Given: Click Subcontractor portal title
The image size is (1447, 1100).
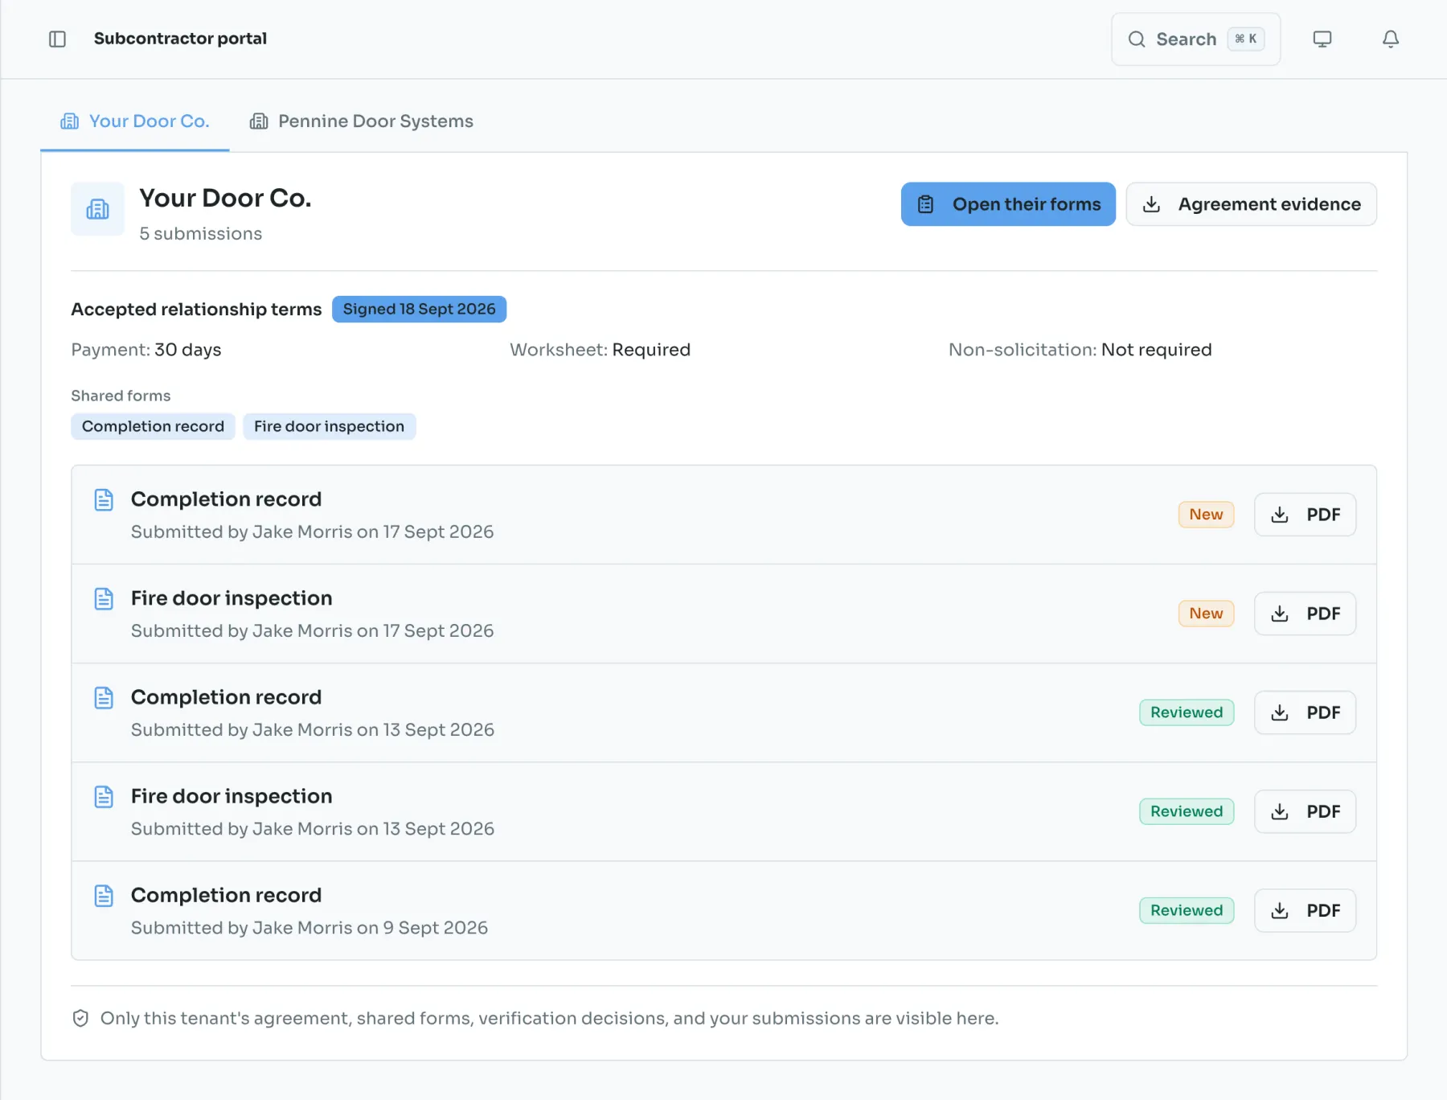Looking at the screenshot, I should [x=180, y=39].
